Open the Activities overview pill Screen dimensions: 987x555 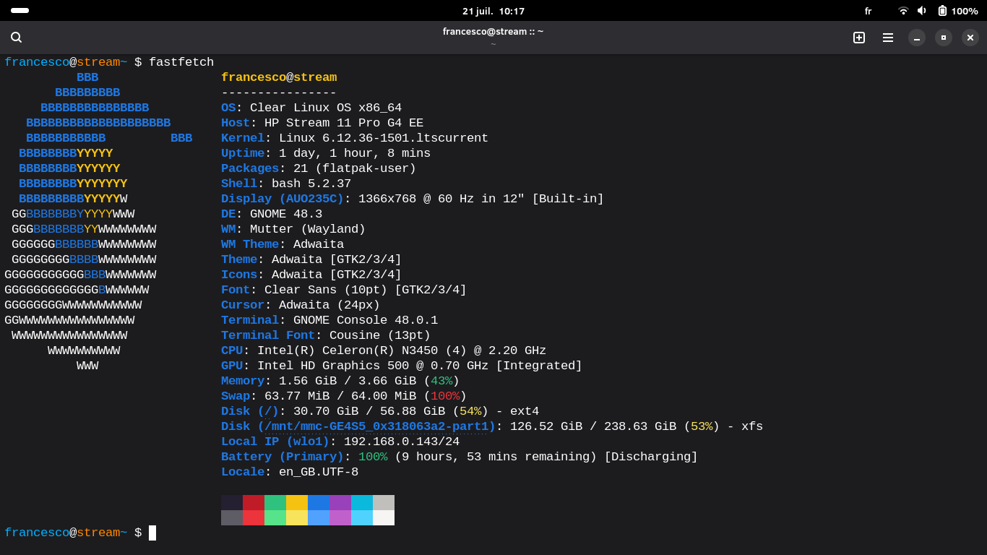[20, 11]
